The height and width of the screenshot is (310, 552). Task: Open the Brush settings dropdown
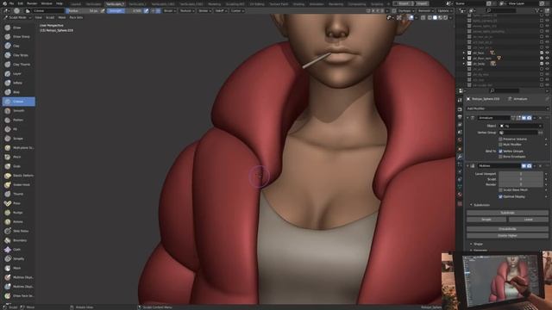pos(170,11)
